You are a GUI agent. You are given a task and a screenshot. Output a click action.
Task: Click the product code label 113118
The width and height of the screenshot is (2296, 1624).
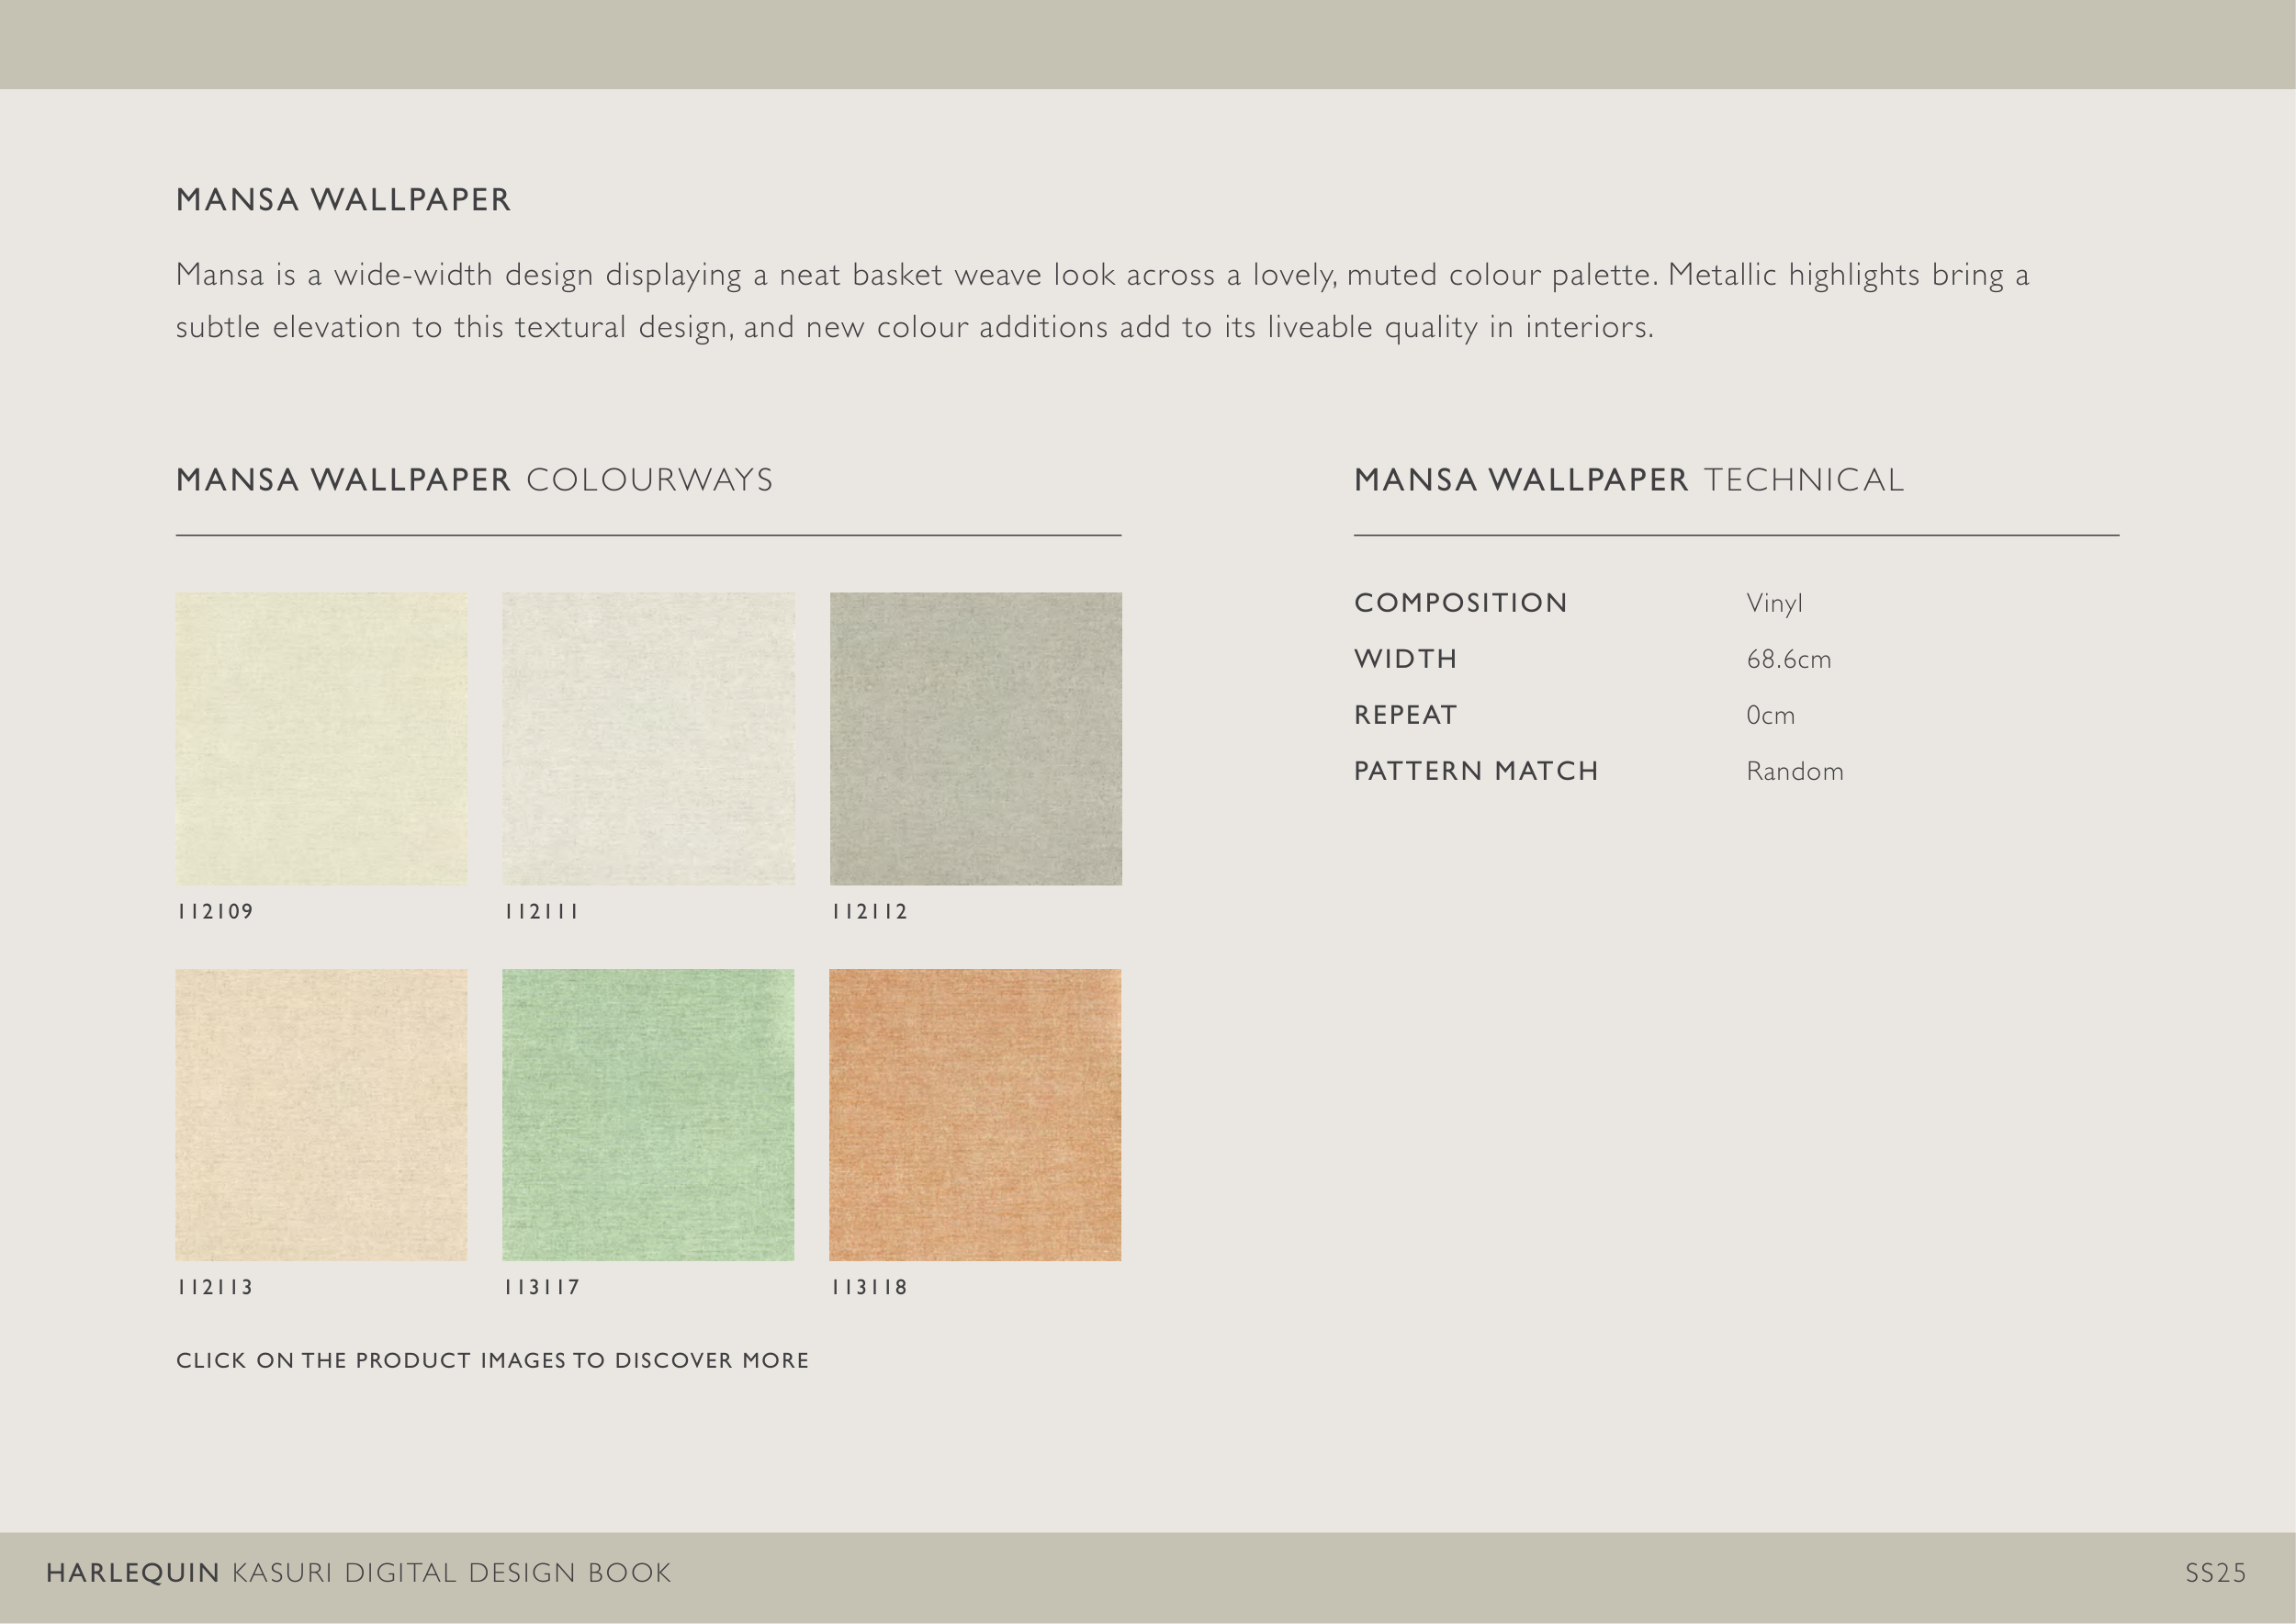coord(869,1287)
